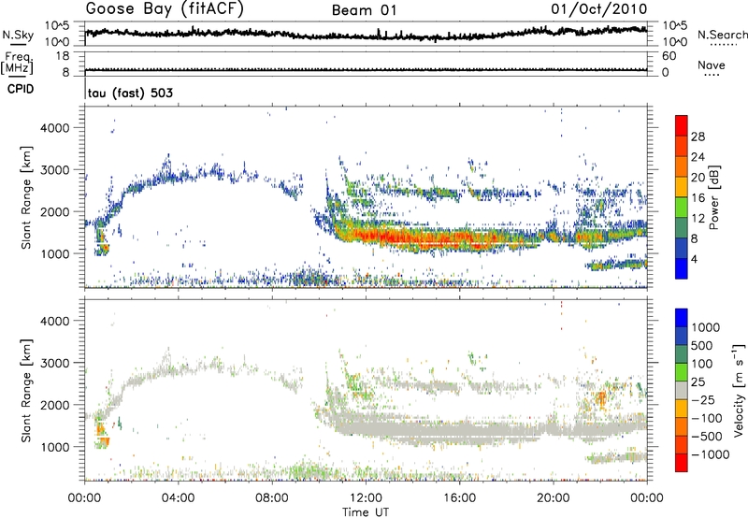Click the date "01/Oct/2010"
748x518 pixels.
coord(599,9)
